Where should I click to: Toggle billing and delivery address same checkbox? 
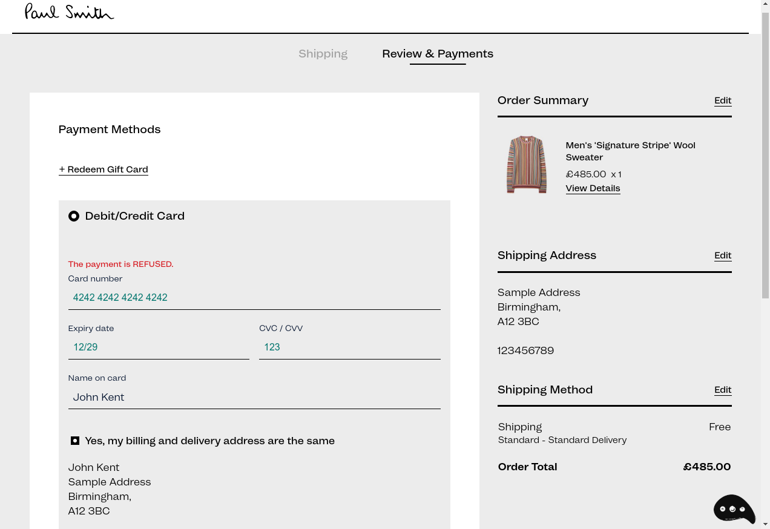point(75,441)
